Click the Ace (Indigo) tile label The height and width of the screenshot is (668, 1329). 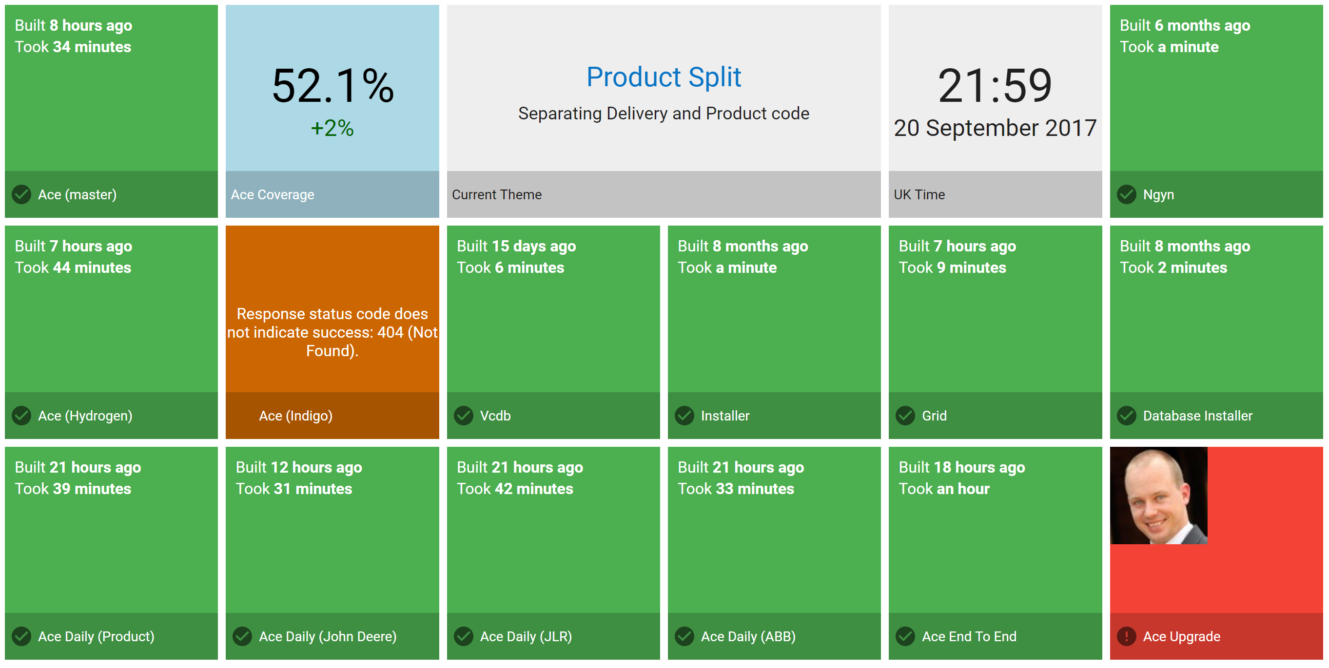point(295,416)
